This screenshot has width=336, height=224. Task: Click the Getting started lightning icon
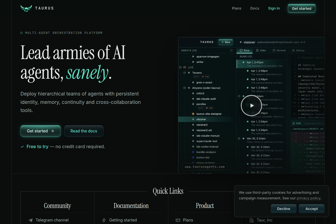[x=104, y=220]
